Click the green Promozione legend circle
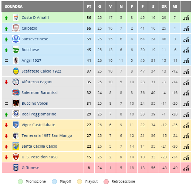196x185 pixels. click(20, 182)
